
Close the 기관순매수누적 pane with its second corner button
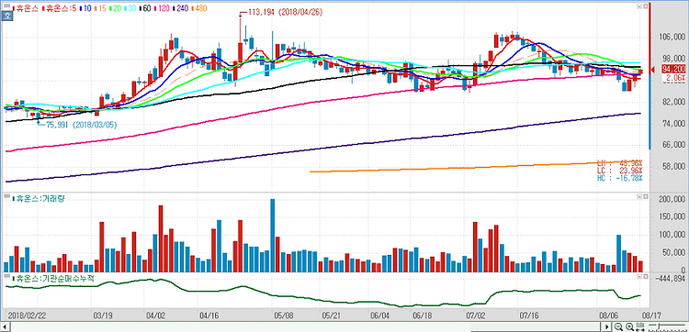click(x=646, y=277)
